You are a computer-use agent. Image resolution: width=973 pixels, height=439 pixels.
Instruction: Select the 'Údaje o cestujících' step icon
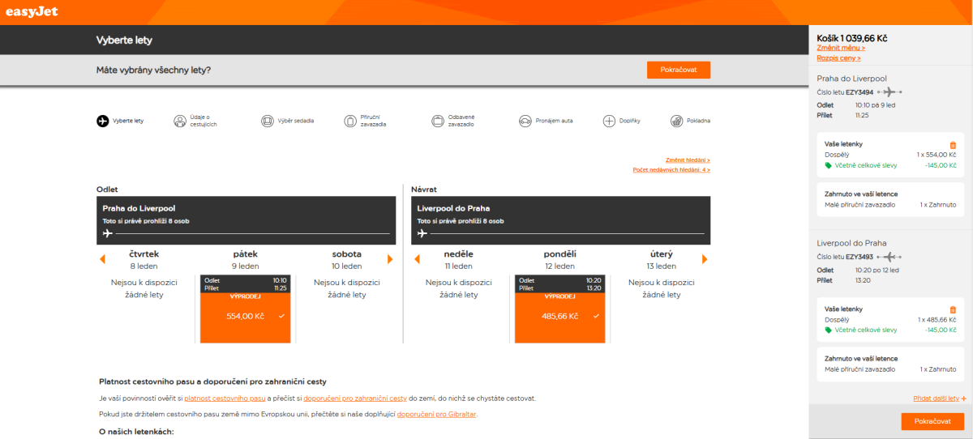180,121
